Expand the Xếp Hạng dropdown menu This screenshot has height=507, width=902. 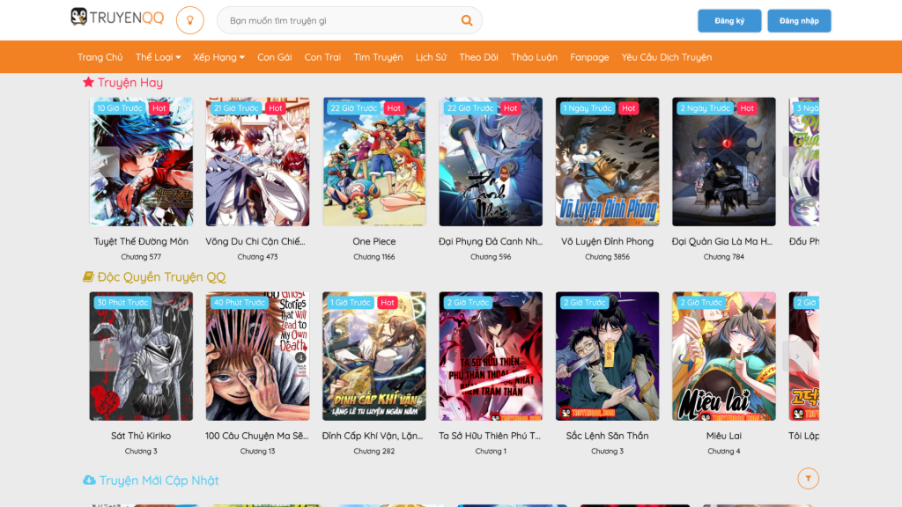coord(219,57)
